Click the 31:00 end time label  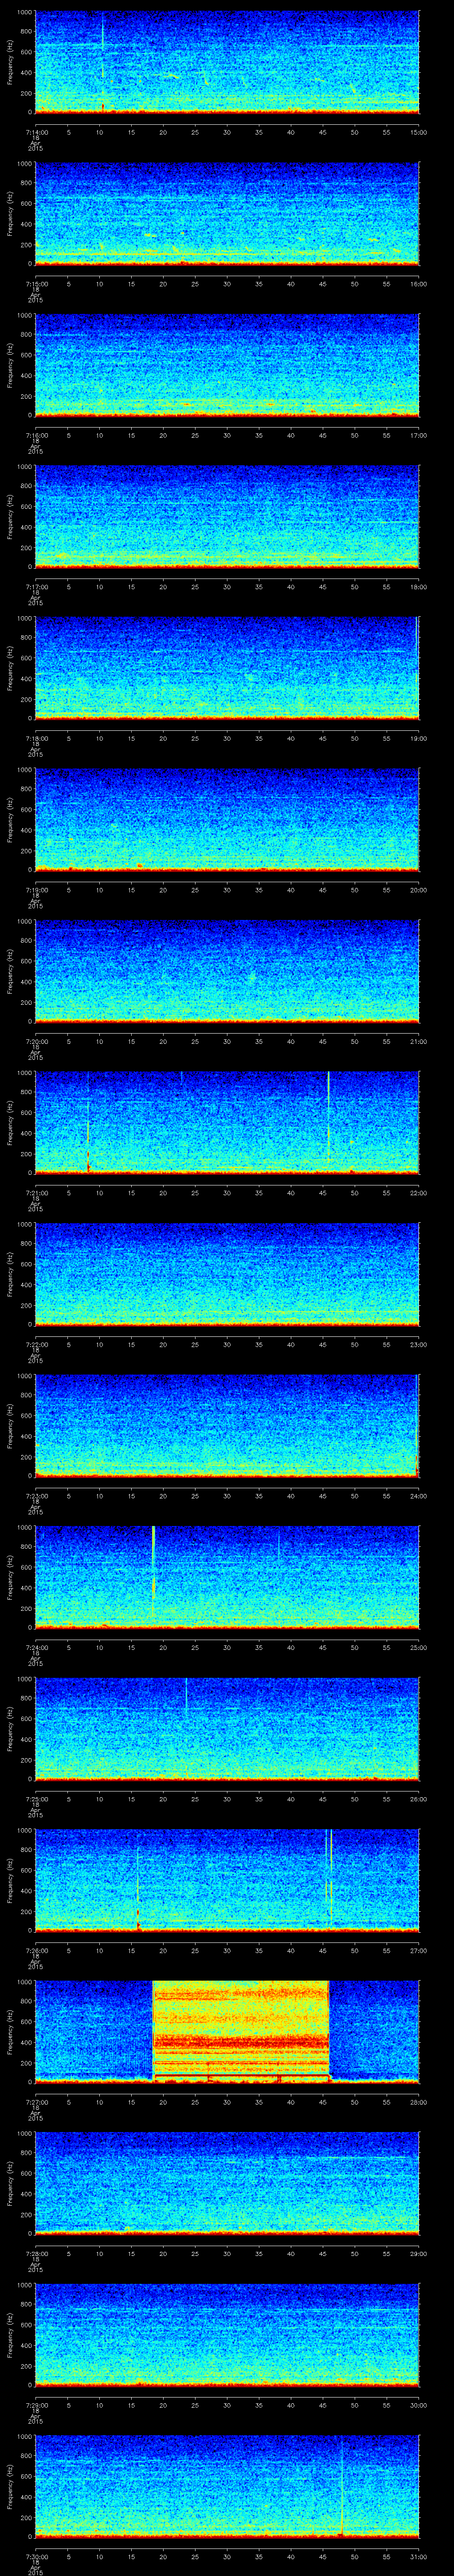coord(418,2556)
